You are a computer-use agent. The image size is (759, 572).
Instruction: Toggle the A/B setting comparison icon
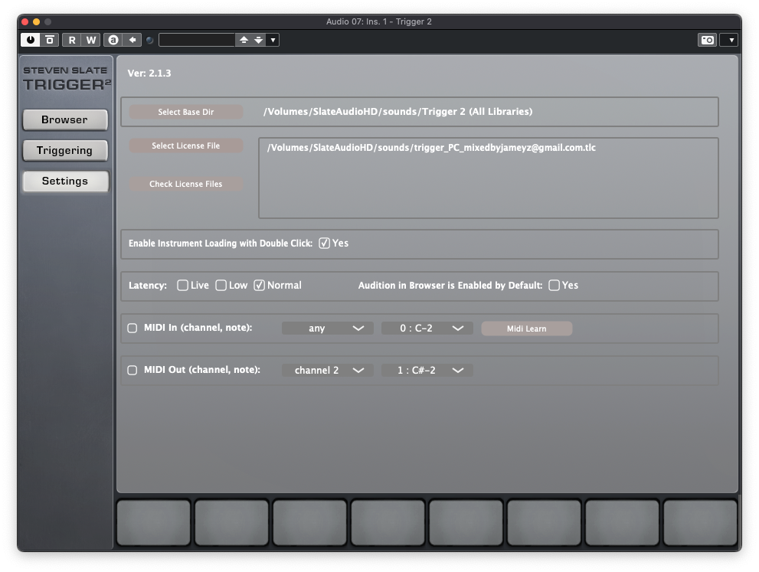[x=113, y=40]
